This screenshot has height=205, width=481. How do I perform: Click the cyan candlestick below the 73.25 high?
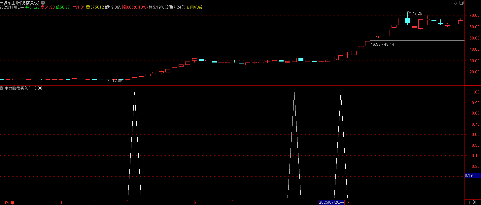407,20
